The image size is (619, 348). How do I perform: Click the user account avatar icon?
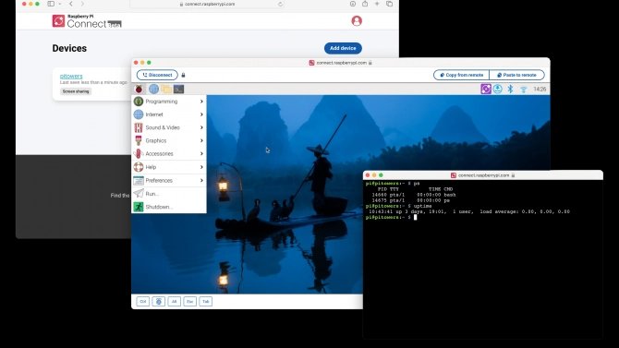click(x=357, y=20)
